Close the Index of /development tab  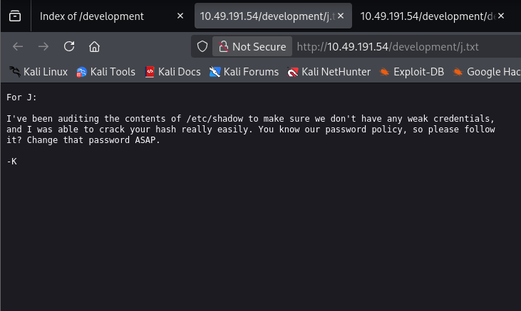[180, 16]
